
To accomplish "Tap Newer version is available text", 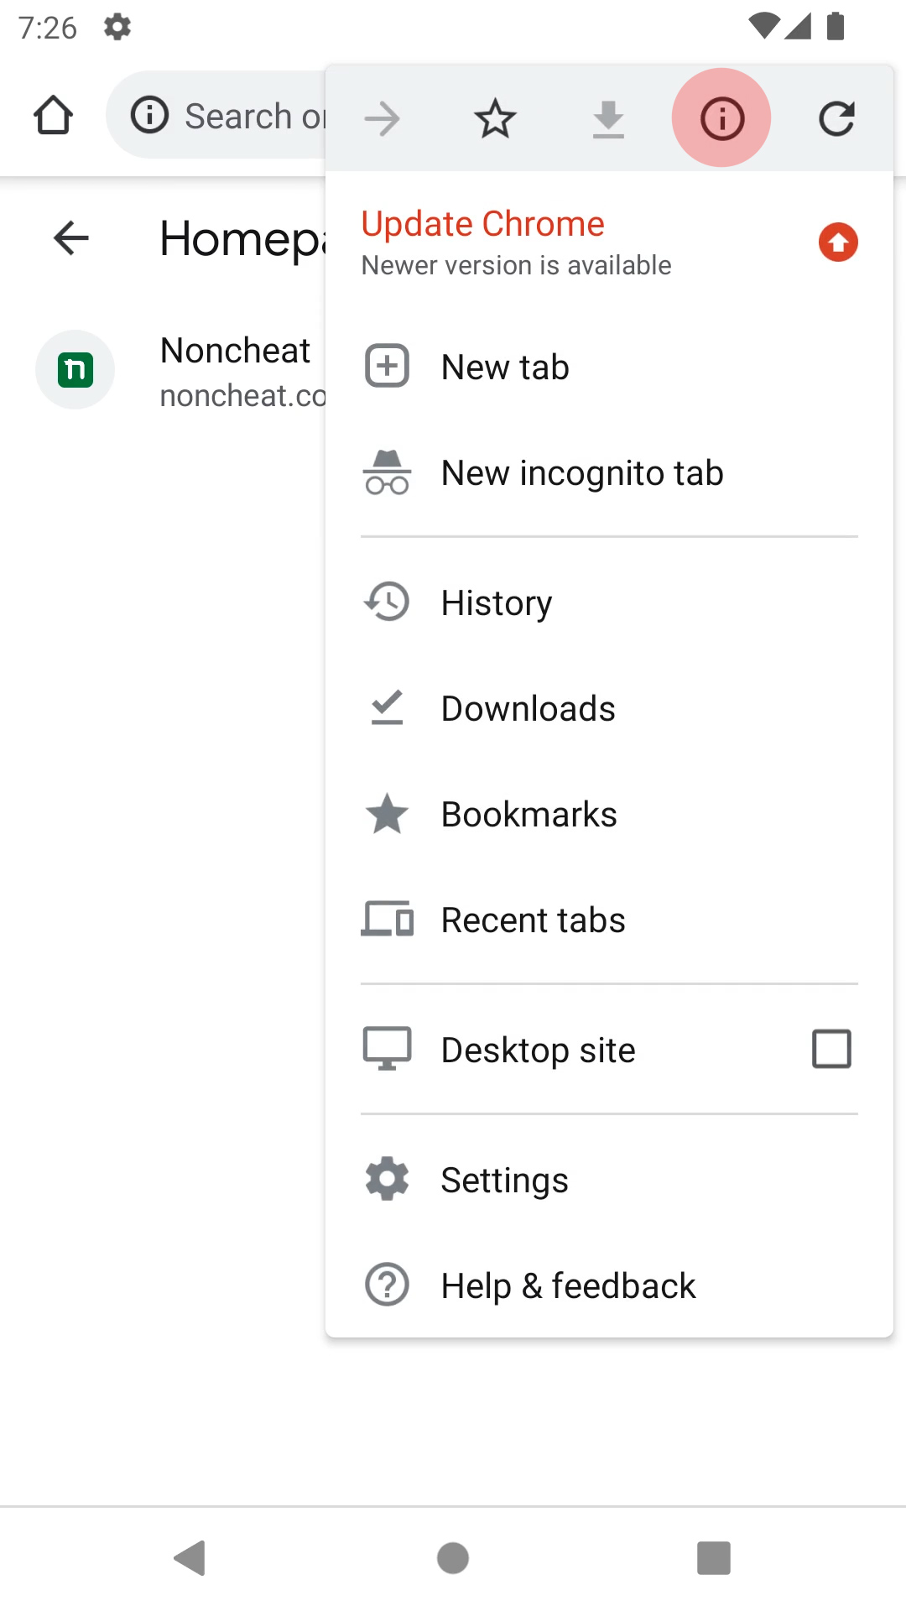I will pos(516,265).
